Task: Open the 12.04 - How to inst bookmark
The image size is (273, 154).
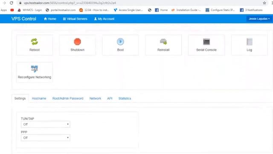Action: pos(94,10)
